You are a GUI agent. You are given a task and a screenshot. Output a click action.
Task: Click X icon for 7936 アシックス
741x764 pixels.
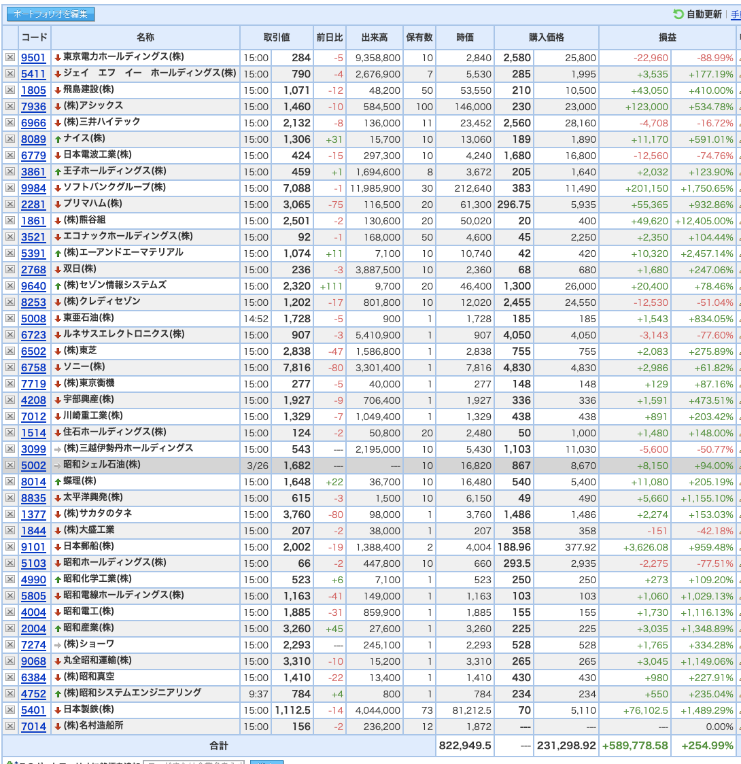click(x=10, y=106)
